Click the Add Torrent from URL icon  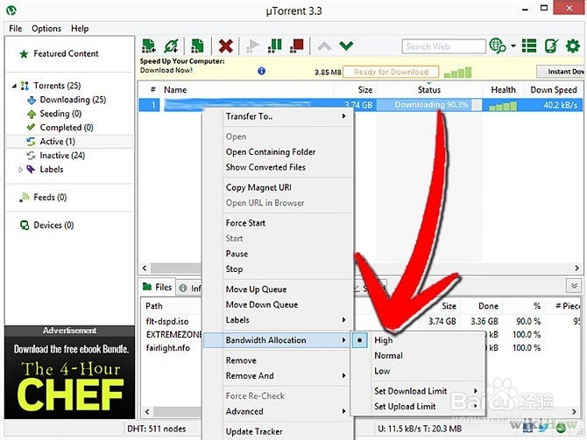171,46
